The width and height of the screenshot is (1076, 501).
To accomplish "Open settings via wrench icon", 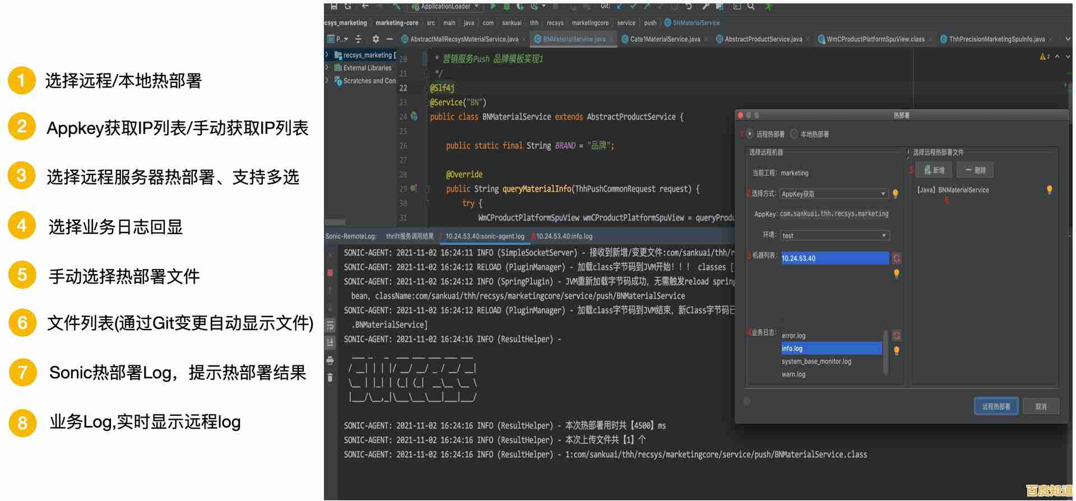I will pyautogui.click(x=706, y=6).
